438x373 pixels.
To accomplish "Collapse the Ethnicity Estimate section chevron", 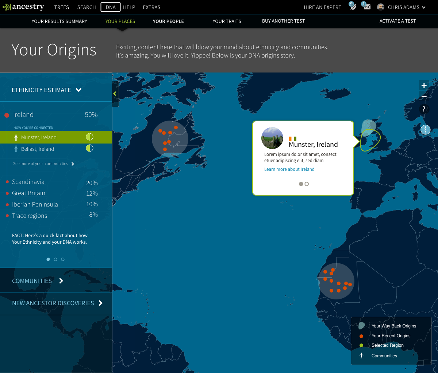I will pyautogui.click(x=79, y=90).
